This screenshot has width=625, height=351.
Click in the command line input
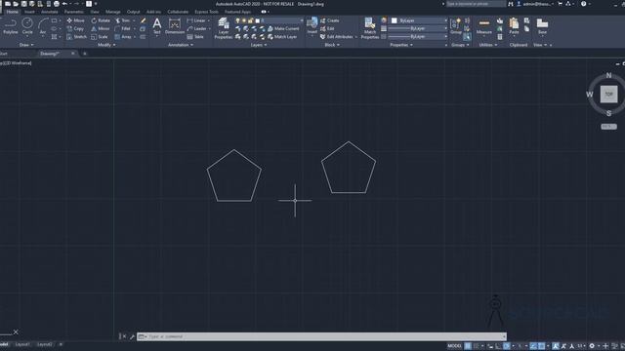321,336
